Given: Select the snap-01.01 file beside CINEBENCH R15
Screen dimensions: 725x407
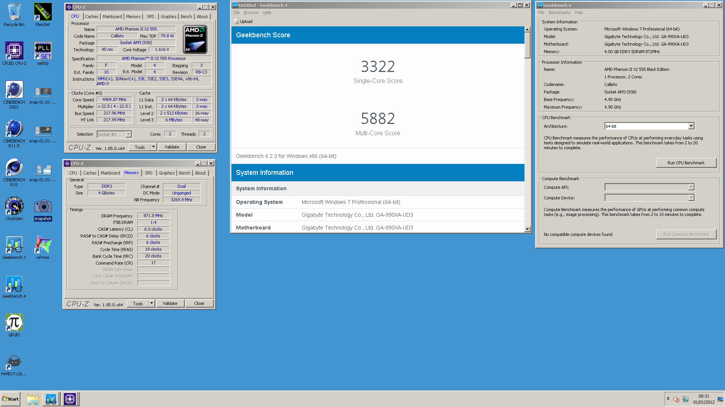Looking at the screenshot, I should pyautogui.click(x=43, y=173).
